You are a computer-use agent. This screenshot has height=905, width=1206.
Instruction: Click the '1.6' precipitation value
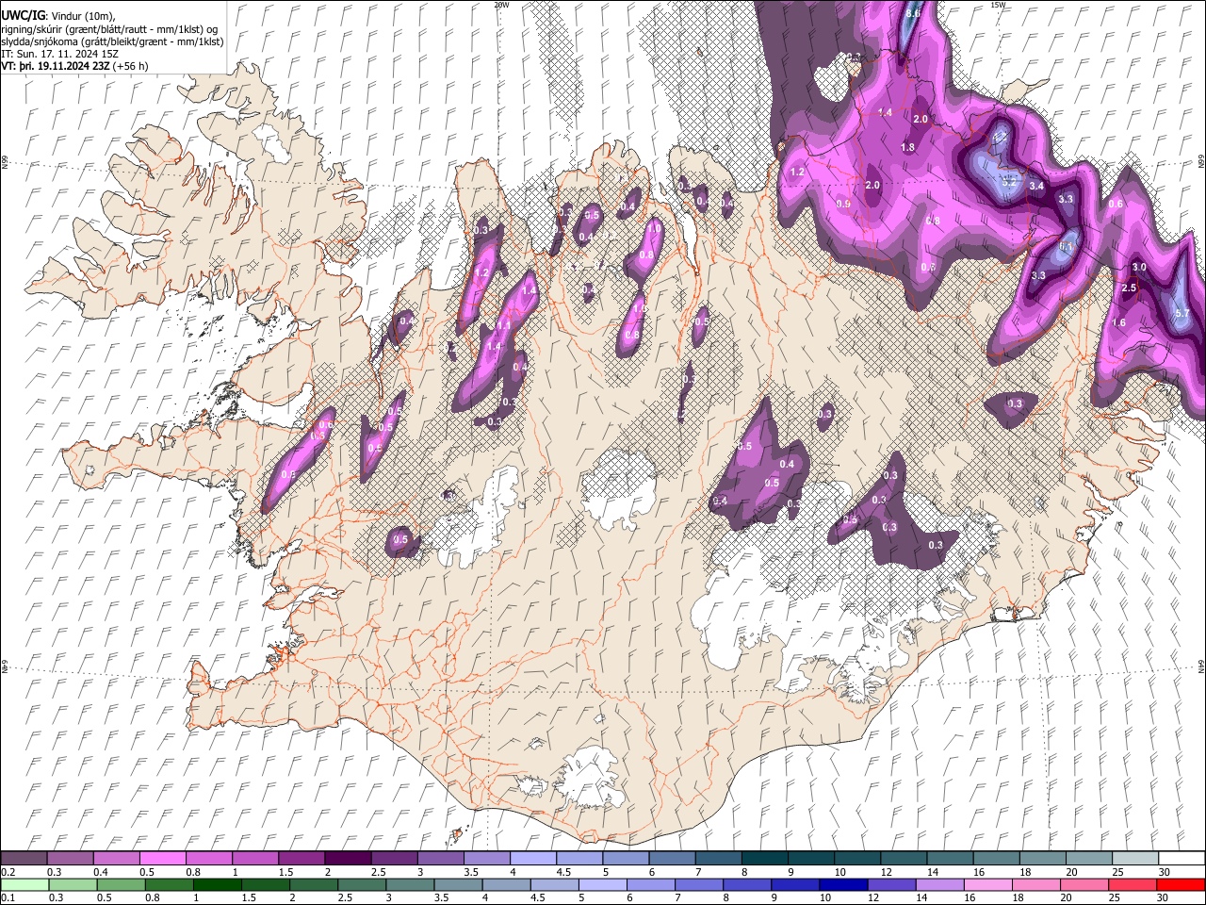click(x=1118, y=323)
